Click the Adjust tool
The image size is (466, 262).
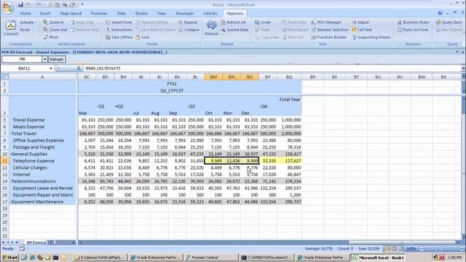pyautogui.click(x=360, y=23)
